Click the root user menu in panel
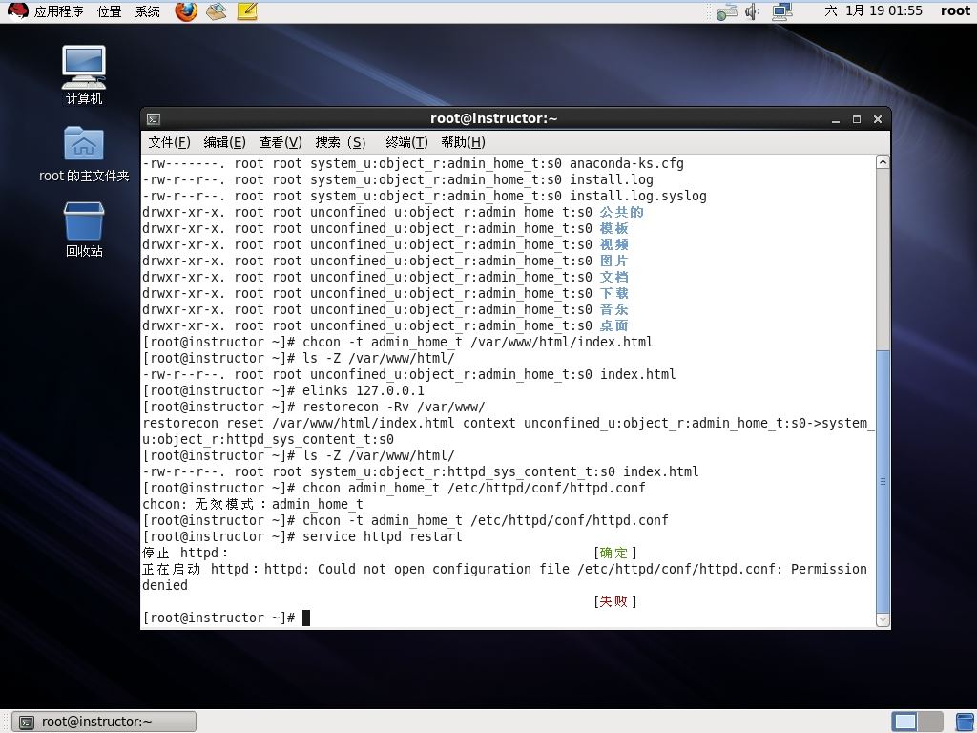Image resolution: width=977 pixels, height=733 pixels. (955, 10)
